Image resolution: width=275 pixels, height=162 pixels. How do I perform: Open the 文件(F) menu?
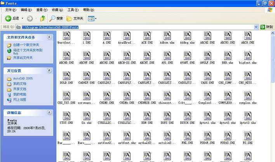(x=10, y=10)
